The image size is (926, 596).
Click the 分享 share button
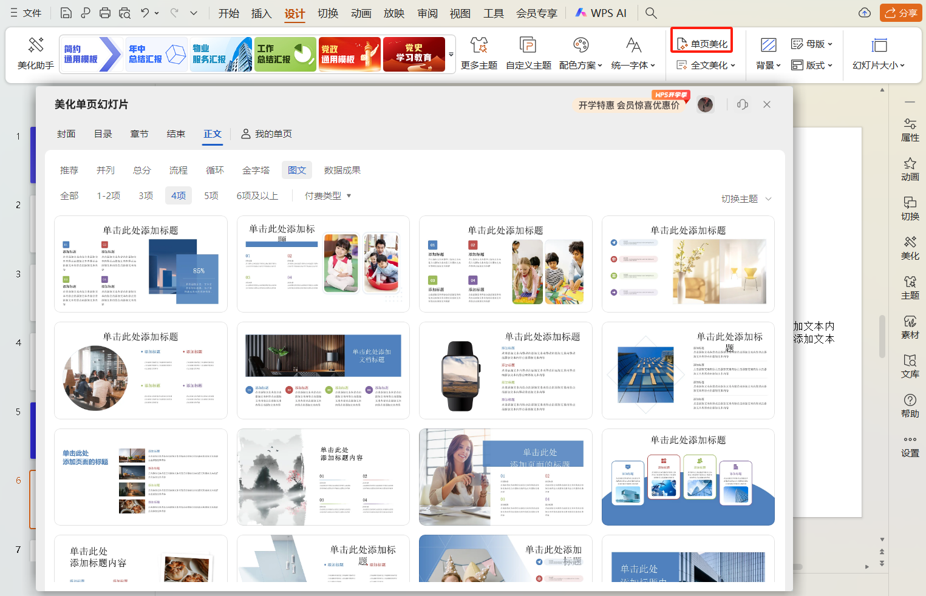tap(900, 13)
